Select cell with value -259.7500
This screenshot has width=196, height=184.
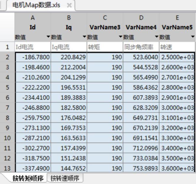tap(33, 118)
